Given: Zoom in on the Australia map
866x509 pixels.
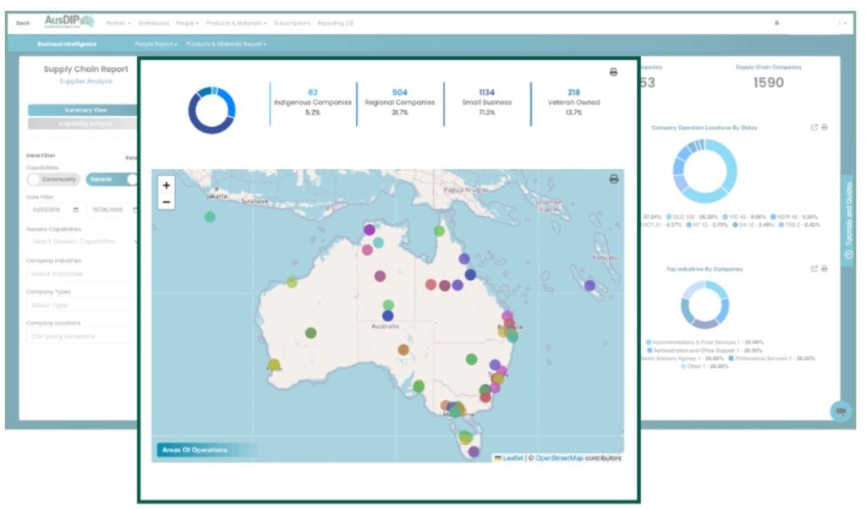Looking at the screenshot, I should [166, 184].
